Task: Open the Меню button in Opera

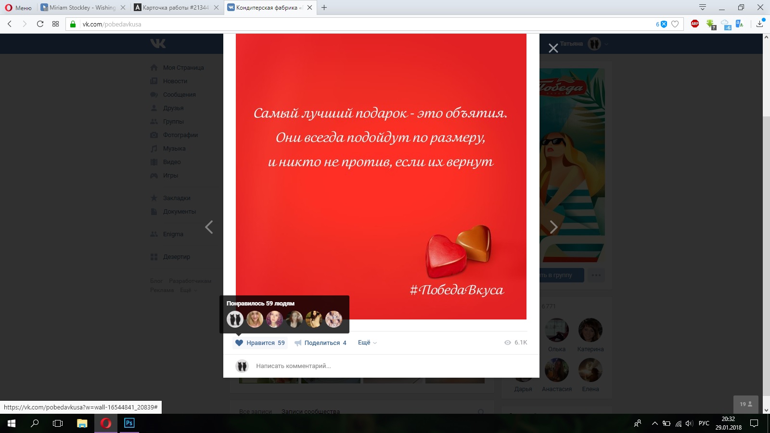Action: click(x=18, y=8)
